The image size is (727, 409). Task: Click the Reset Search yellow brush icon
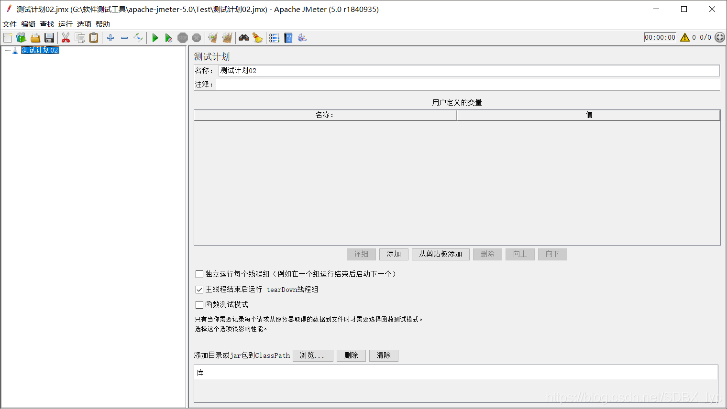[258, 38]
